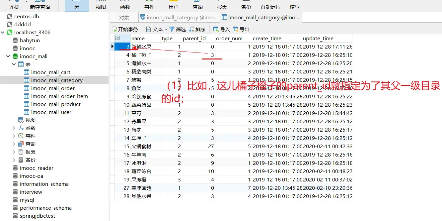Select the 表 toolbar button

coord(77,5)
